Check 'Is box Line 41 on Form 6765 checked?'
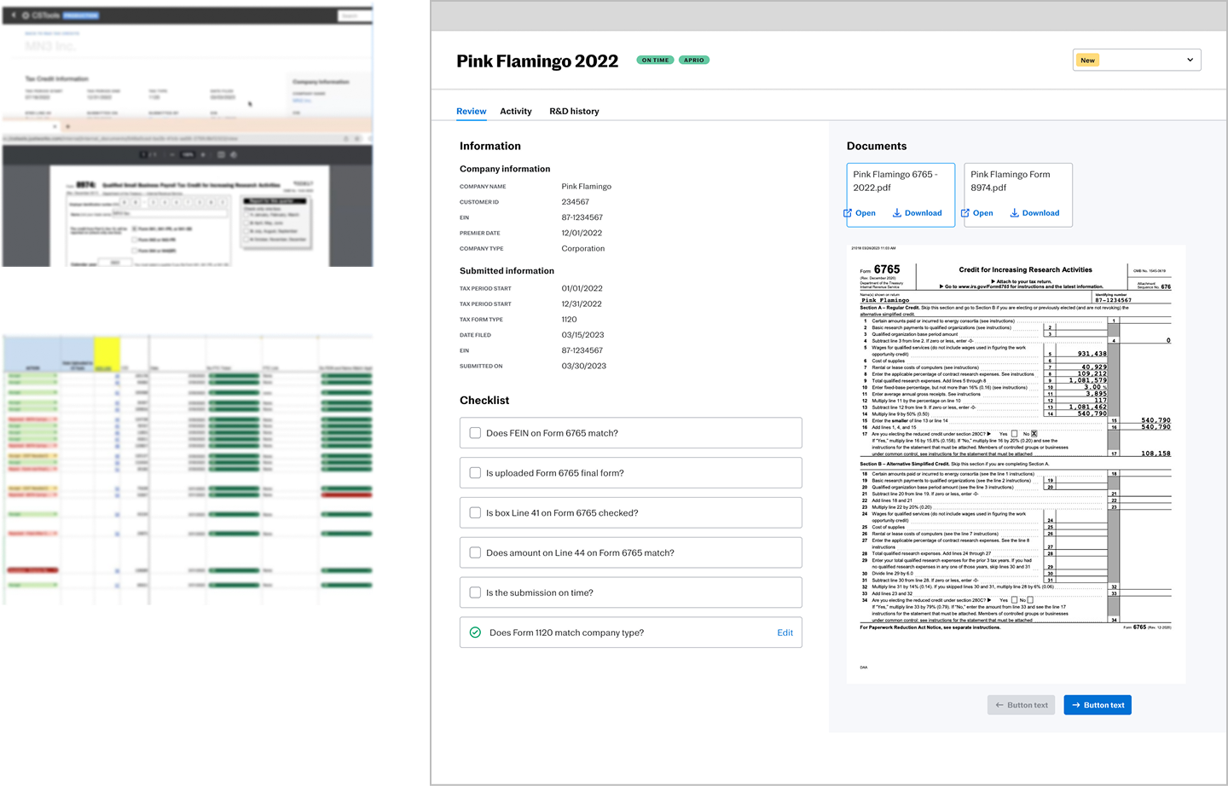1228x786 pixels. point(475,513)
